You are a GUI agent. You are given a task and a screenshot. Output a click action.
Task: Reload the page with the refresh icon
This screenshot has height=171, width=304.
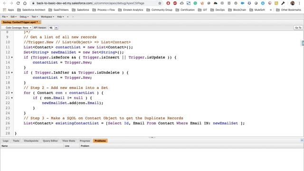[x=18, y=3]
